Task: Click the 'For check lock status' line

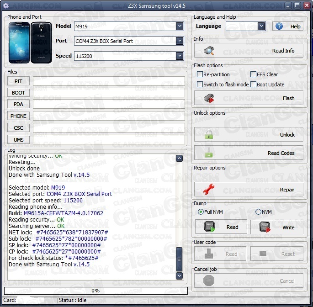Action: tap(53, 258)
